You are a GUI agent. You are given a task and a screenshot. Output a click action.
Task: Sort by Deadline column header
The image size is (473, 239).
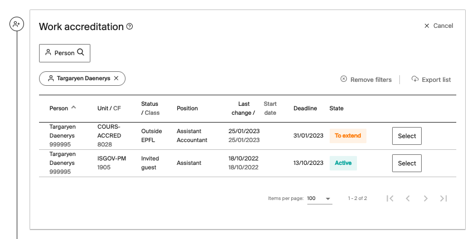point(305,108)
